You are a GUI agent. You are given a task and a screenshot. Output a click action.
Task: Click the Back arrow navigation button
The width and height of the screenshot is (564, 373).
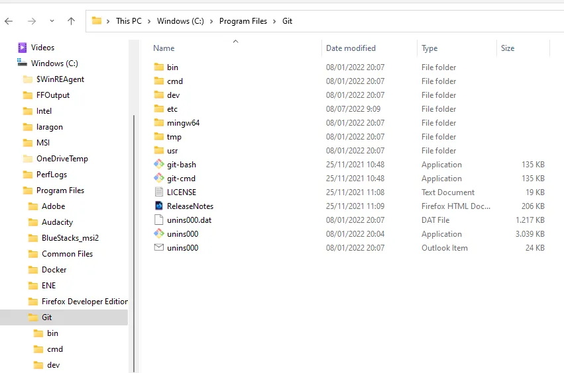tap(9, 21)
